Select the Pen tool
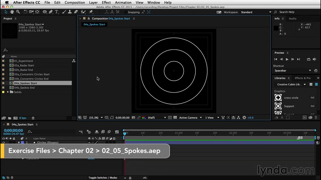Screen dimensions: 321x180 pos(51,12)
